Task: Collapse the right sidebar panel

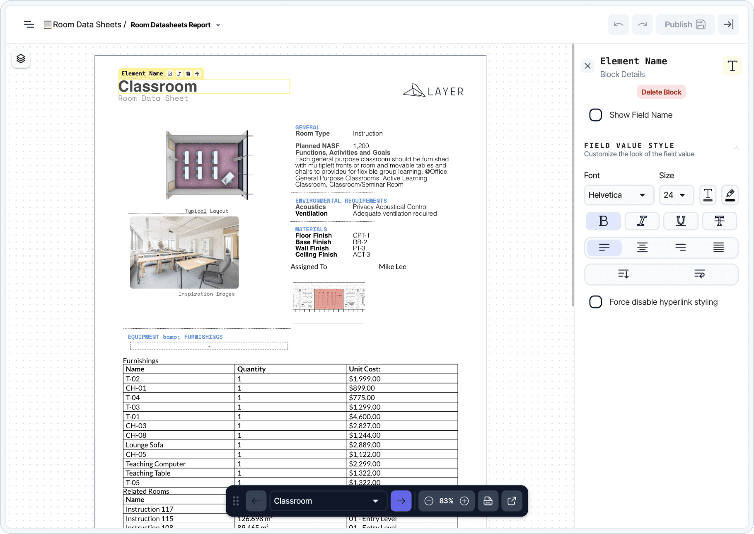Action: 728,25
